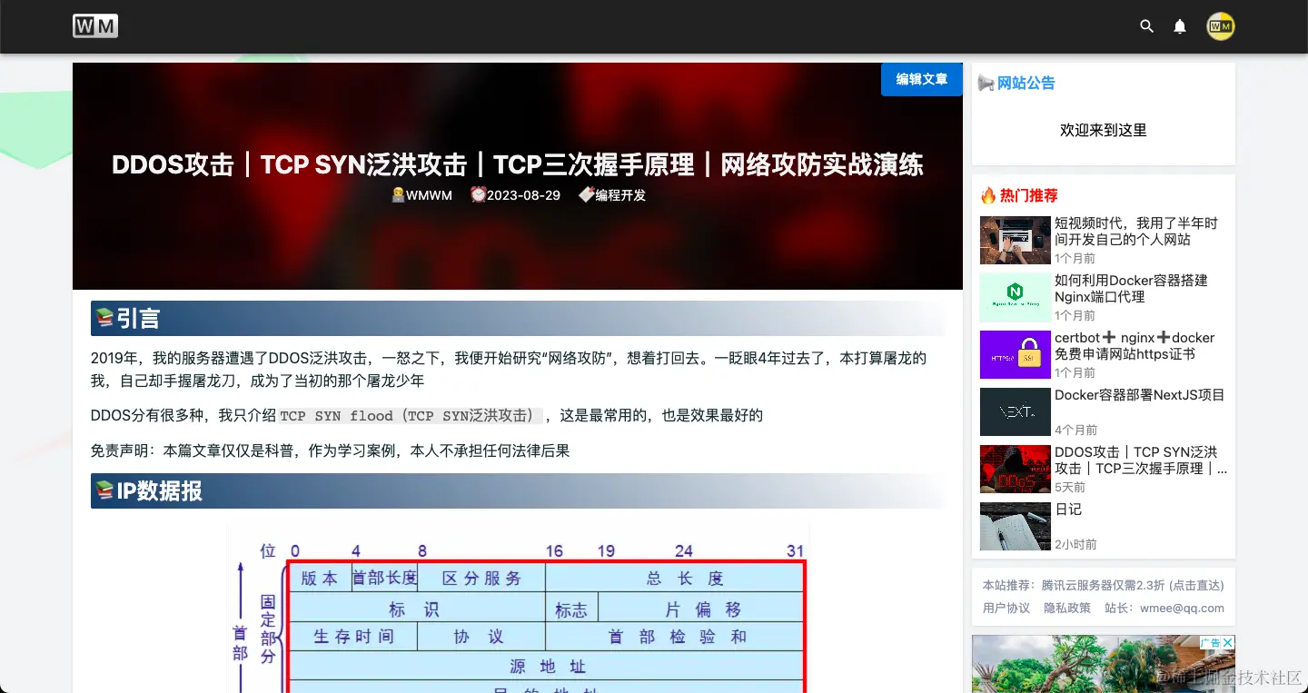
Task: Click the yellow WM avatar in top bar
Action: (x=1220, y=26)
